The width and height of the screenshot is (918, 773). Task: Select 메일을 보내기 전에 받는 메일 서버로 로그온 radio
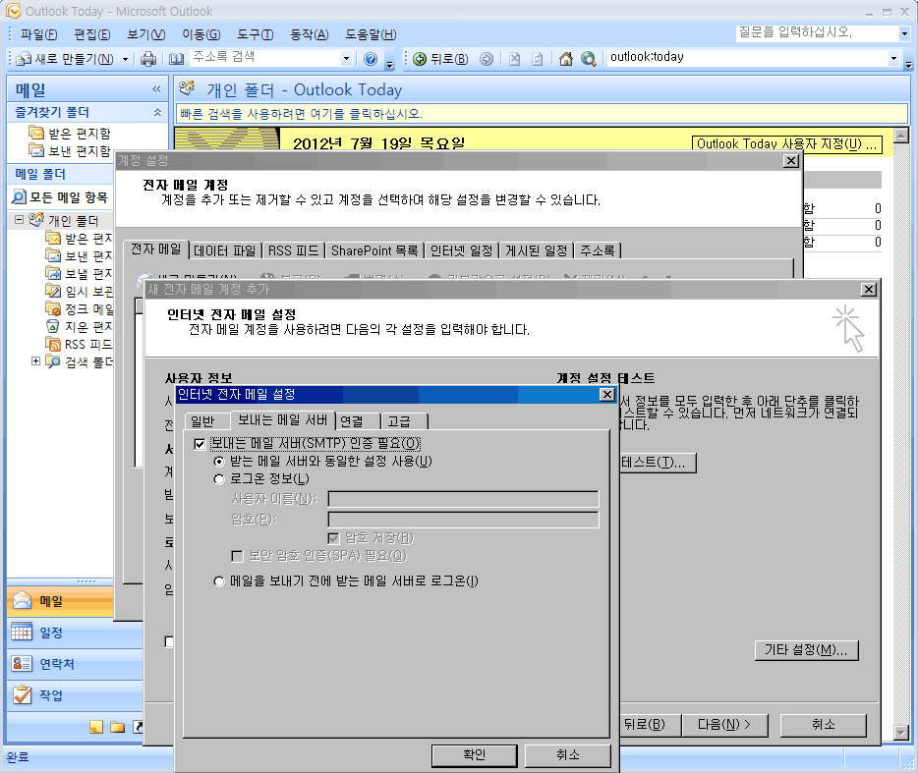(219, 581)
